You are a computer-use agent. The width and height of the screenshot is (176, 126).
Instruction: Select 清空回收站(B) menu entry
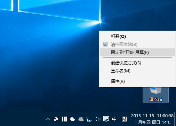(x=137, y=45)
